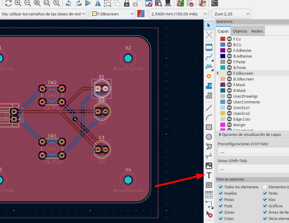
Task: Select the Add Text tool
Action: click(209, 175)
